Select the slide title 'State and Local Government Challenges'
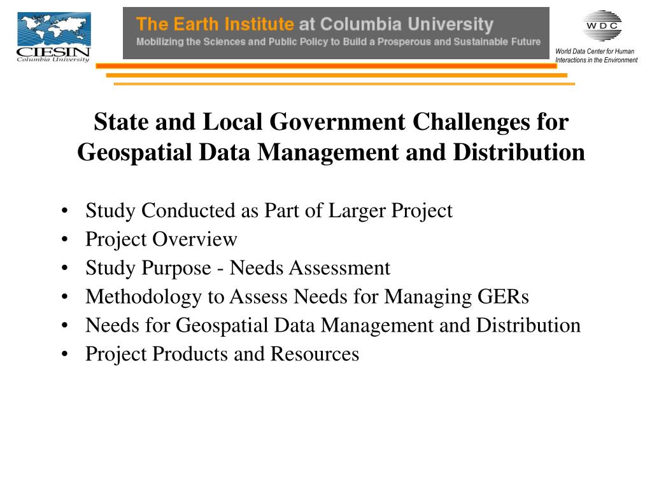 tap(331, 122)
